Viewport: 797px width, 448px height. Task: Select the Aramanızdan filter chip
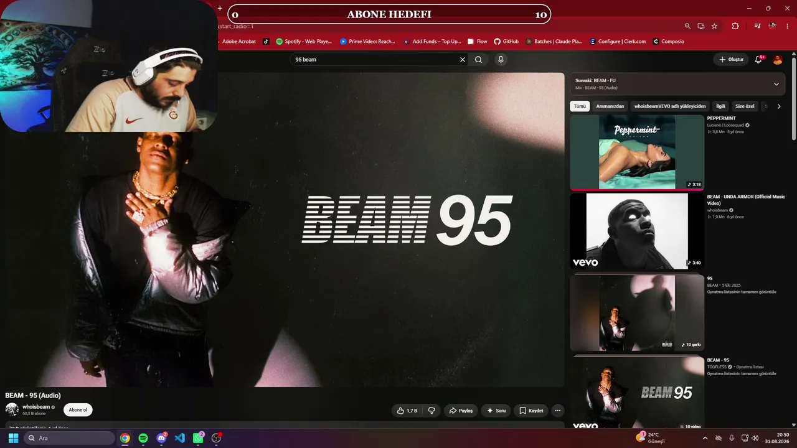[610, 106]
